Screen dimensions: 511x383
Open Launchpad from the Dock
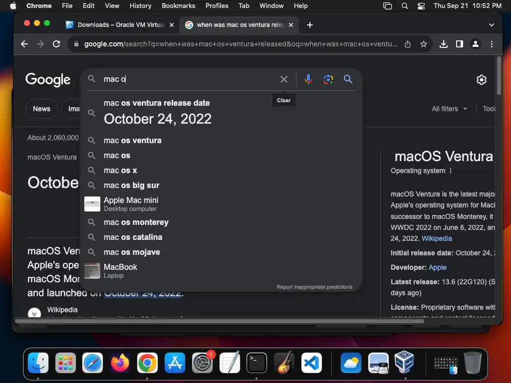[x=65, y=363]
